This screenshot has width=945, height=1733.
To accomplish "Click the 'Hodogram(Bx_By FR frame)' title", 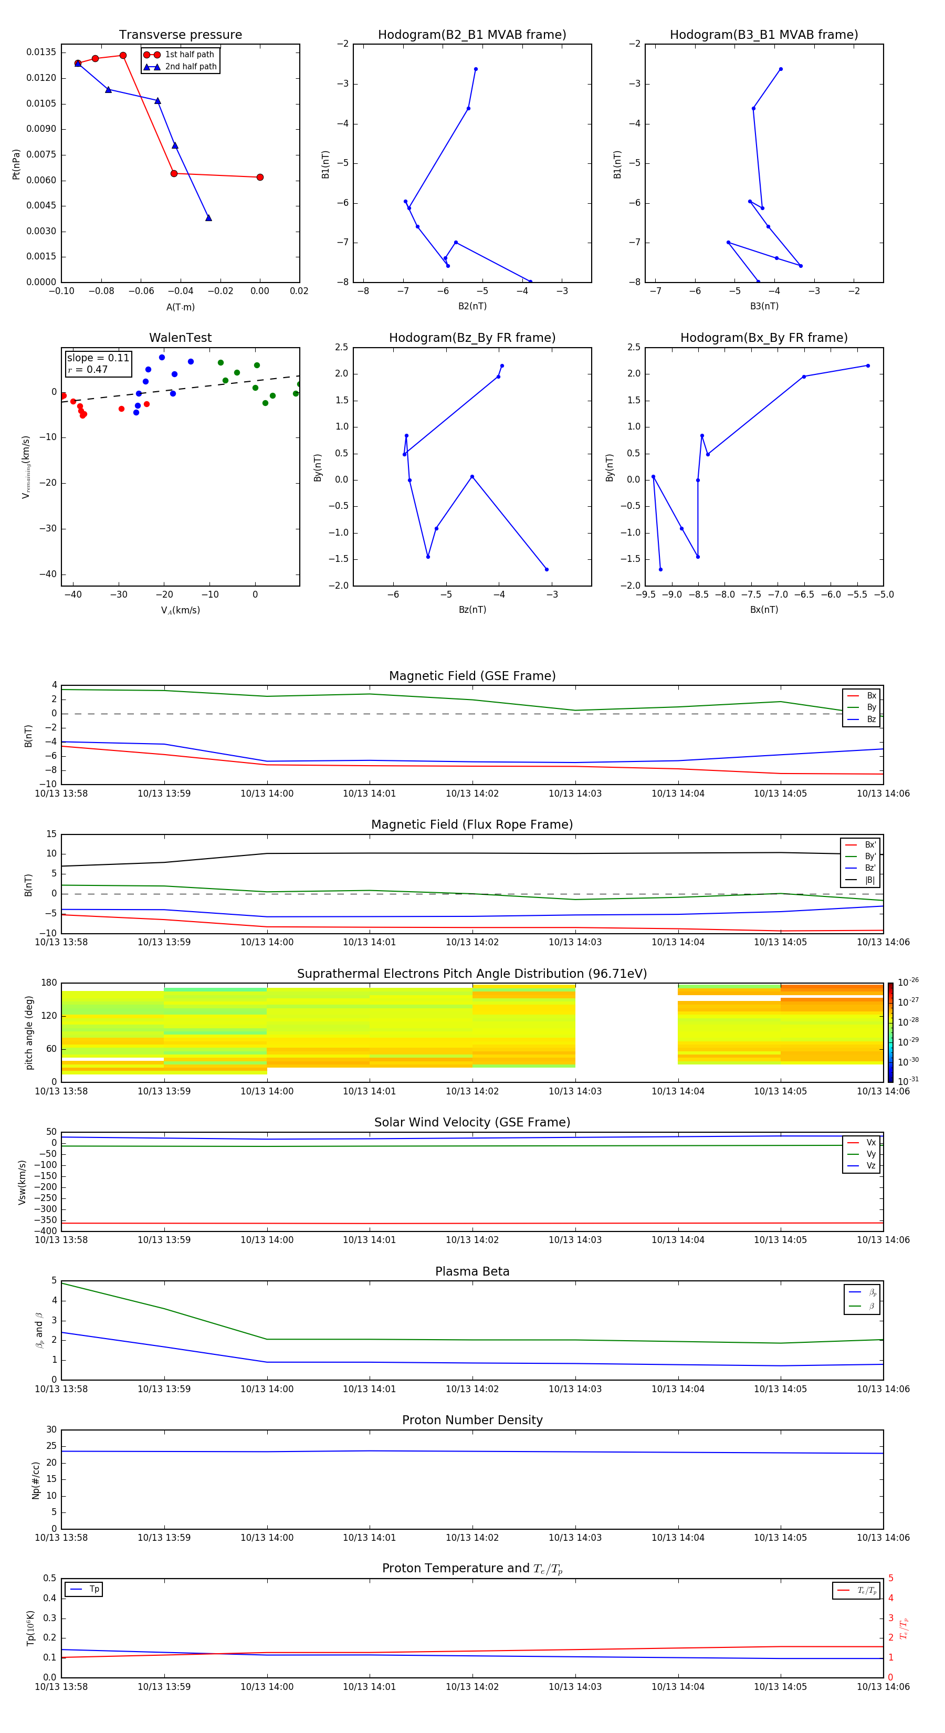I will coord(764,338).
